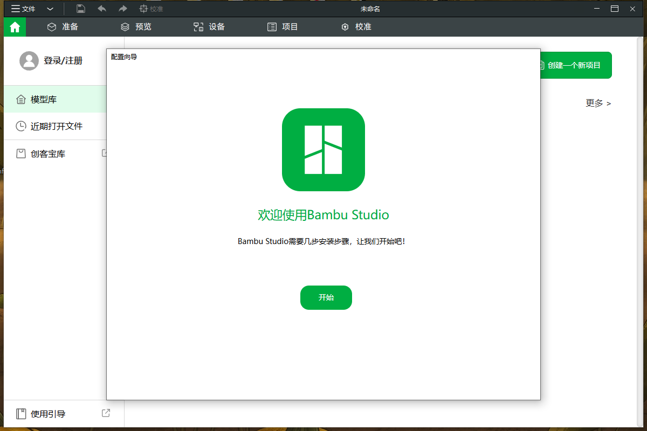Click the layers icon on 预览 tab
Image resolution: width=647 pixels, height=431 pixels.
pyautogui.click(x=125, y=27)
